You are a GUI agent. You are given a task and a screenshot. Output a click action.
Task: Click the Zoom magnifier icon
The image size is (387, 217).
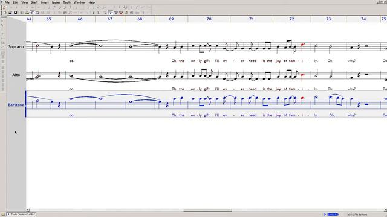tap(37, 13)
